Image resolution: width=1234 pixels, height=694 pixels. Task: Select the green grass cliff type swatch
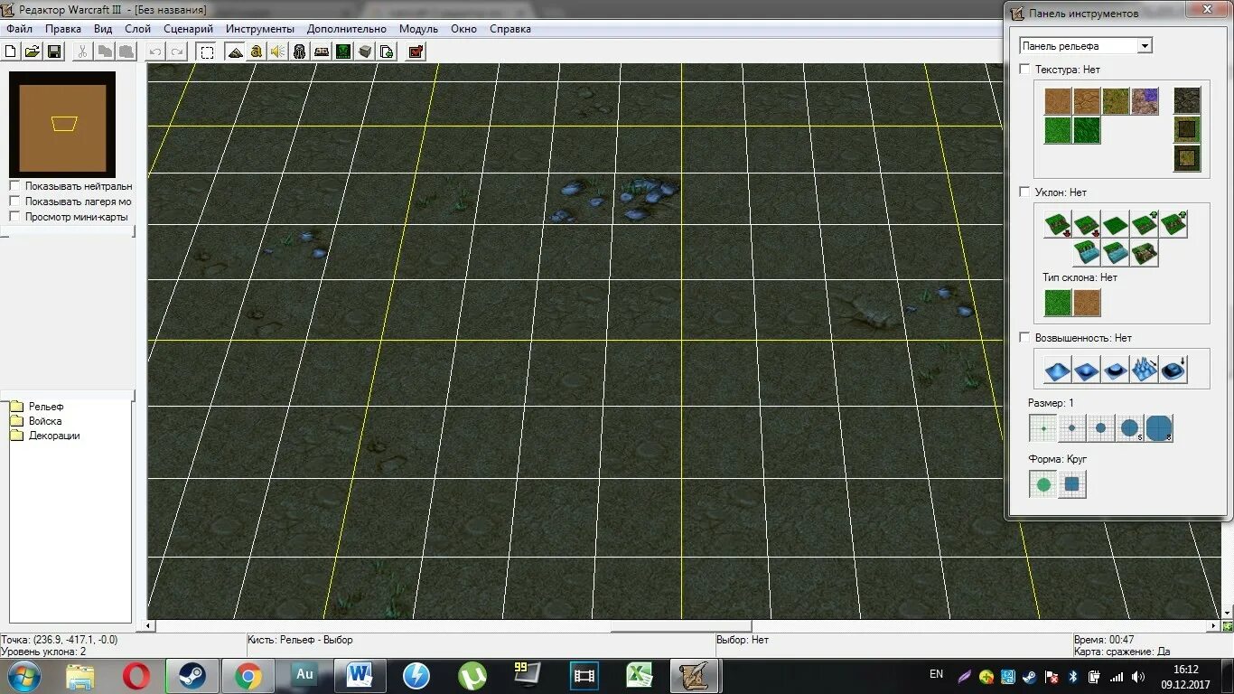(x=1058, y=303)
